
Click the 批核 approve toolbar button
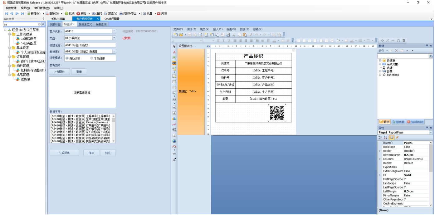point(70,13)
